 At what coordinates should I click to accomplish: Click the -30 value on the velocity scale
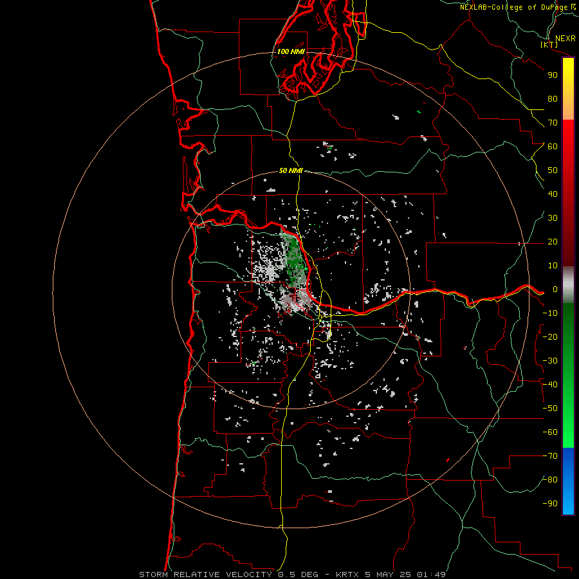550,361
